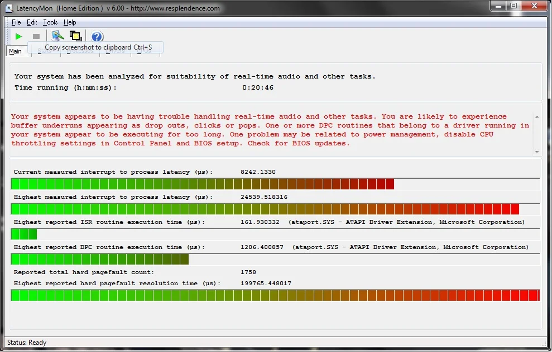Maximize the LatencyMon window
Screen dimensions: 552x352
[x=513, y=6]
